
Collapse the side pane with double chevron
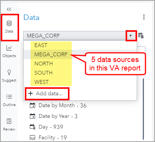click(9, 9)
